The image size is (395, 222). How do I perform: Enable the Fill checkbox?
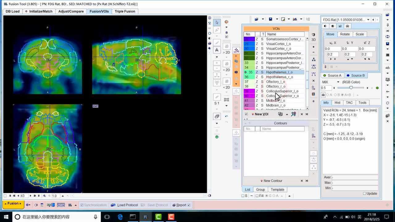tap(257, 196)
